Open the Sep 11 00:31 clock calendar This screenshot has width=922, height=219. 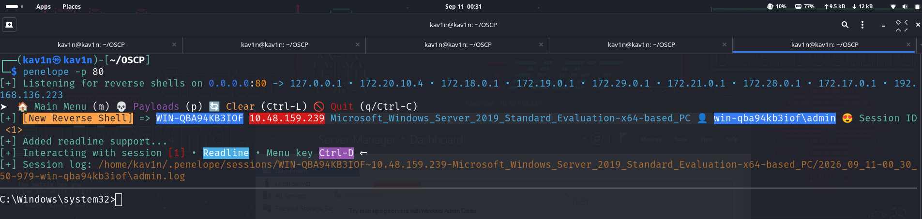point(463,6)
